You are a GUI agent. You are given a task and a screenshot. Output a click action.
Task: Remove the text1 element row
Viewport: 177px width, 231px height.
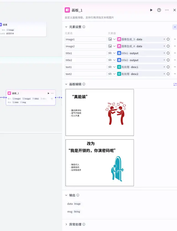click(175, 67)
